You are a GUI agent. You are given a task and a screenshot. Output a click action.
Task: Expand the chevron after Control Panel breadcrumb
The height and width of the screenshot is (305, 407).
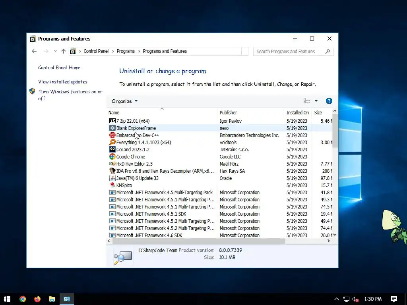pos(113,51)
